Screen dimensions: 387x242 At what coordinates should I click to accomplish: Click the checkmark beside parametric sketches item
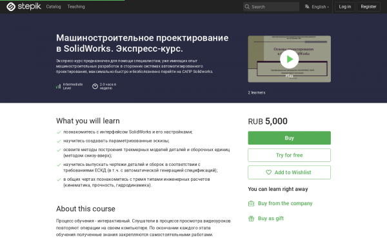(x=59, y=141)
